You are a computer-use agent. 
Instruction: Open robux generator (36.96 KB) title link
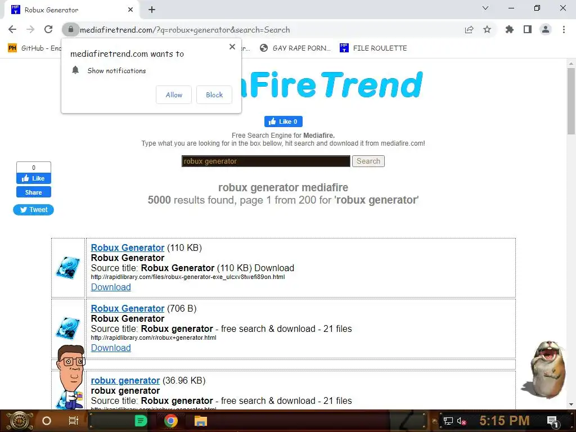point(125,381)
